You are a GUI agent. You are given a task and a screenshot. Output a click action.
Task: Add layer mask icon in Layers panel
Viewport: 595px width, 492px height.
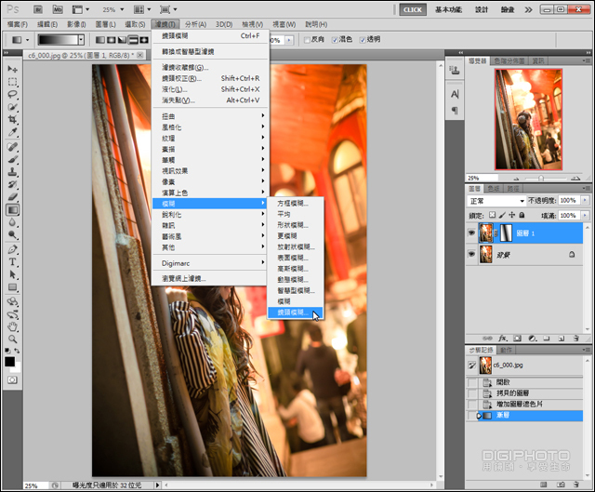(x=517, y=338)
